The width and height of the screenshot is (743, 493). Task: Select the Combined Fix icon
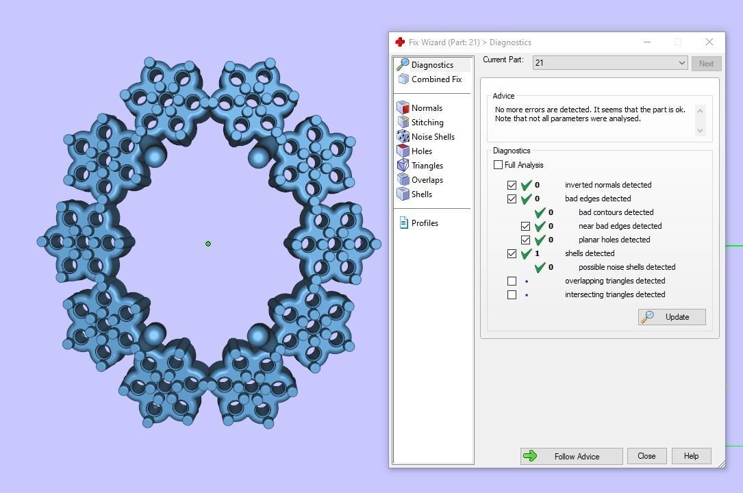pos(403,79)
